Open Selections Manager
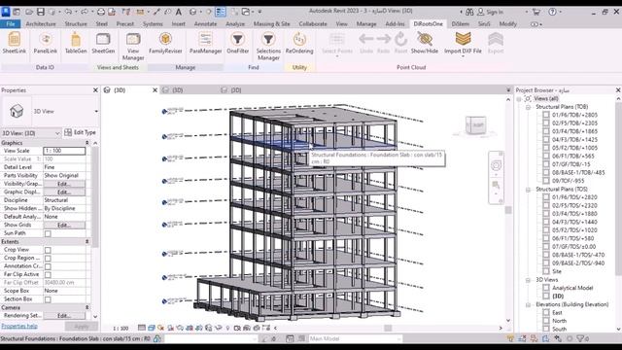This screenshot has height=350, width=622. tap(268, 47)
